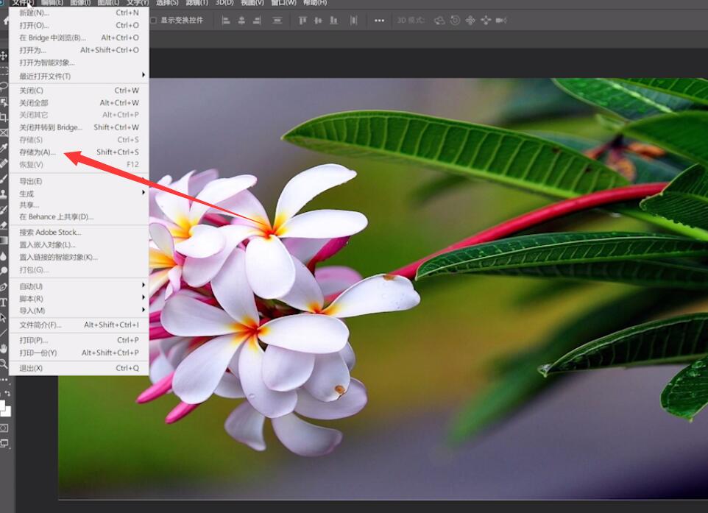Choose 存储为(A)... menu entry

point(79,152)
